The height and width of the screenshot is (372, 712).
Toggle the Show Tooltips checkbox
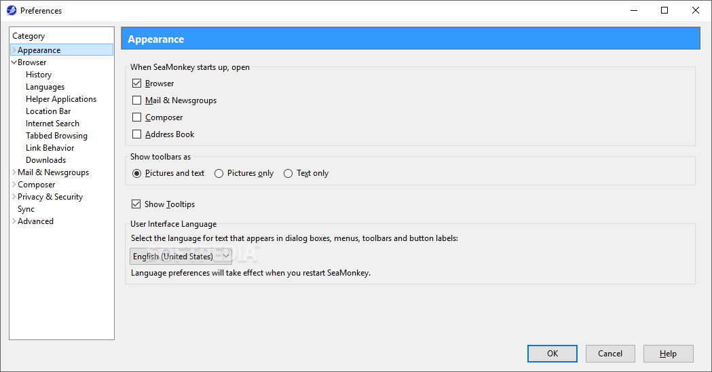(136, 204)
